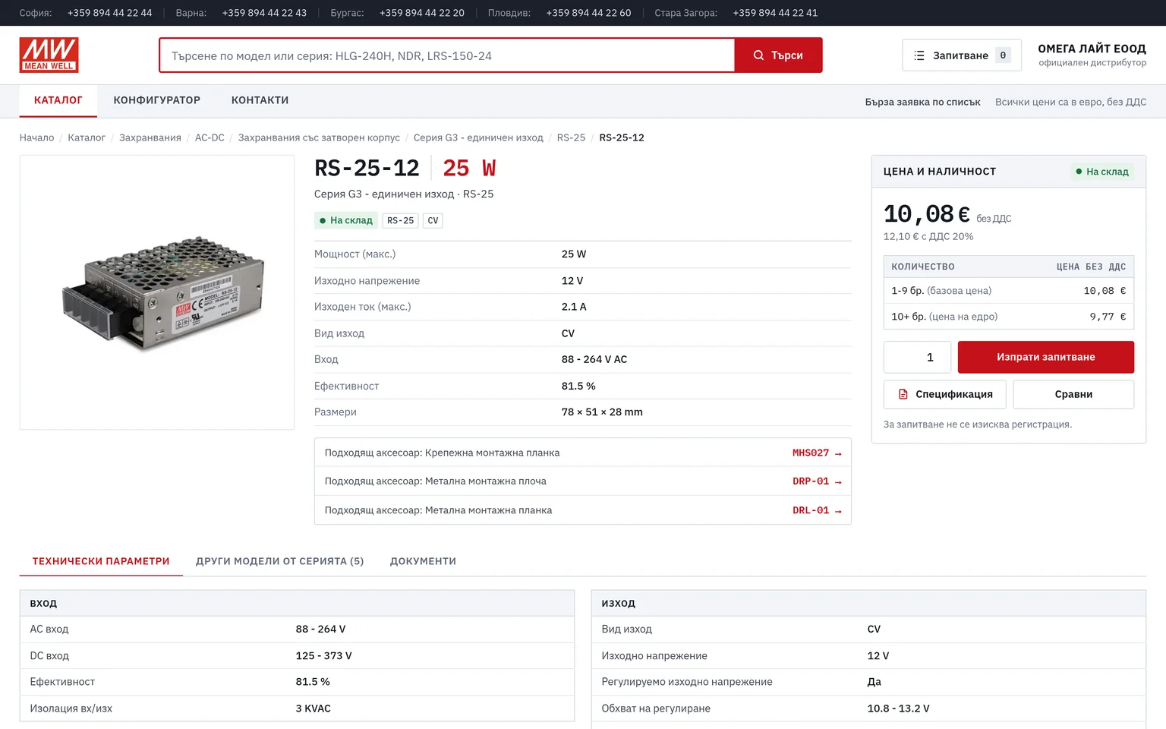Open Серия G3 - единичен изход breadcrumb
This screenshot has height=729, width=1166.
click(x=478, y=137)
